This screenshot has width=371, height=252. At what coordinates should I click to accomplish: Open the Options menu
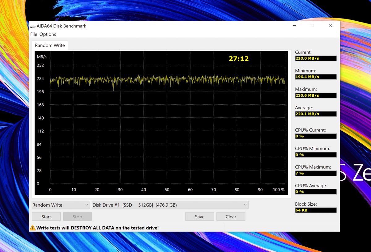pyautogui.click(x=48, y=34)
